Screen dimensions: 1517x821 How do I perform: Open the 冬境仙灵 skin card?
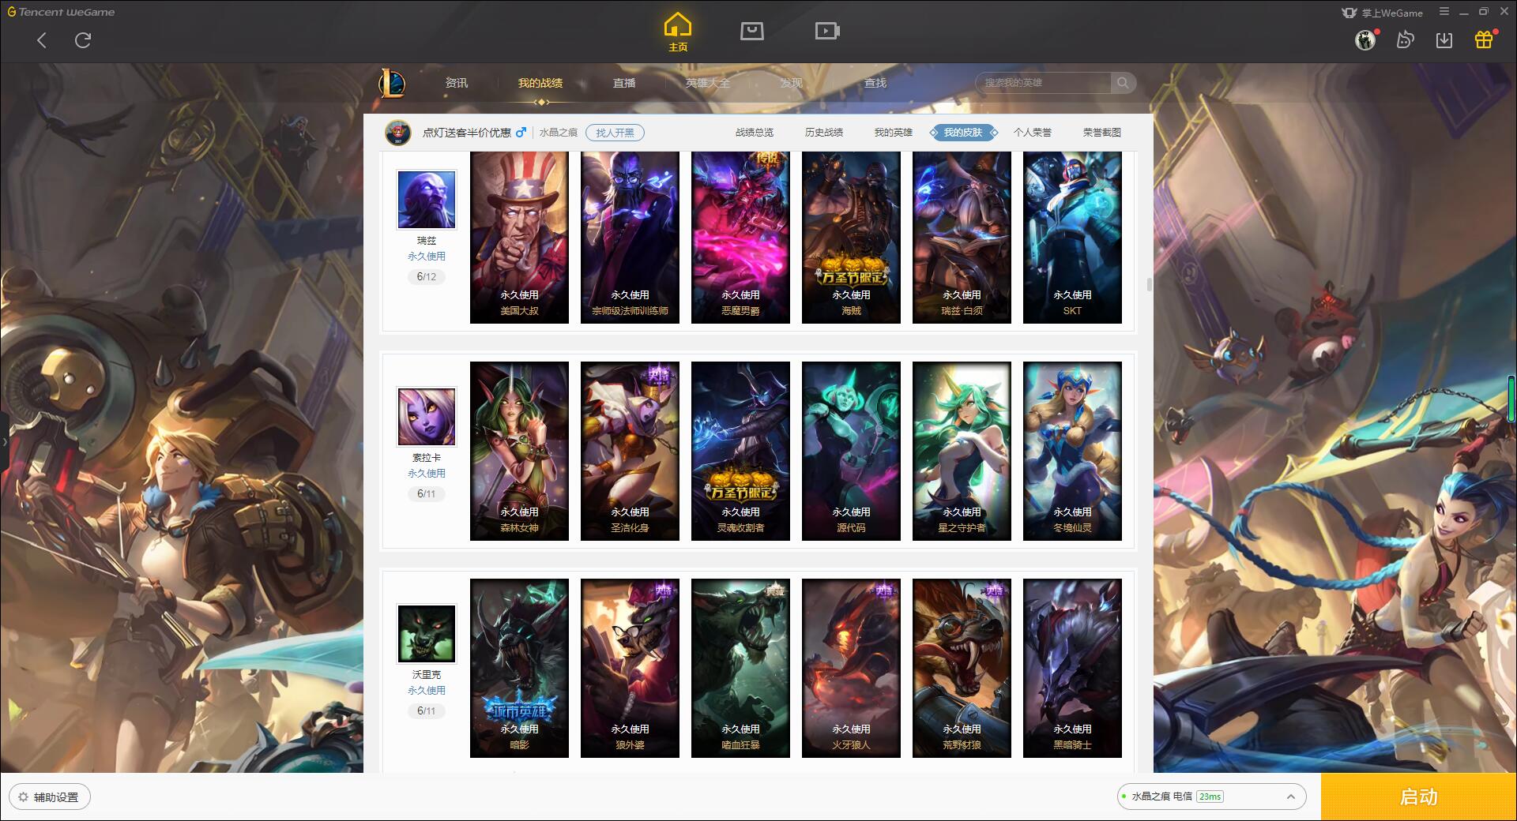(x=1072, y=451)
